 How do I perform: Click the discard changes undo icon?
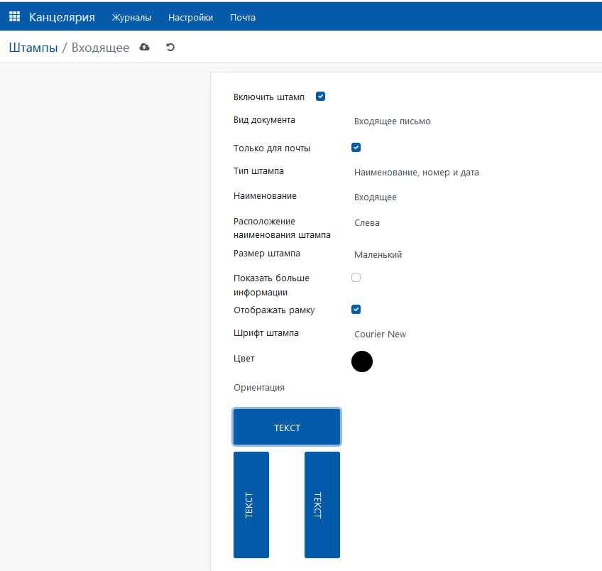[x=170, y=48]
